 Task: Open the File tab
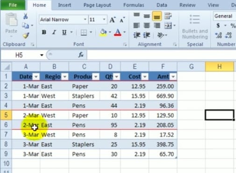[x=13, y=5]
